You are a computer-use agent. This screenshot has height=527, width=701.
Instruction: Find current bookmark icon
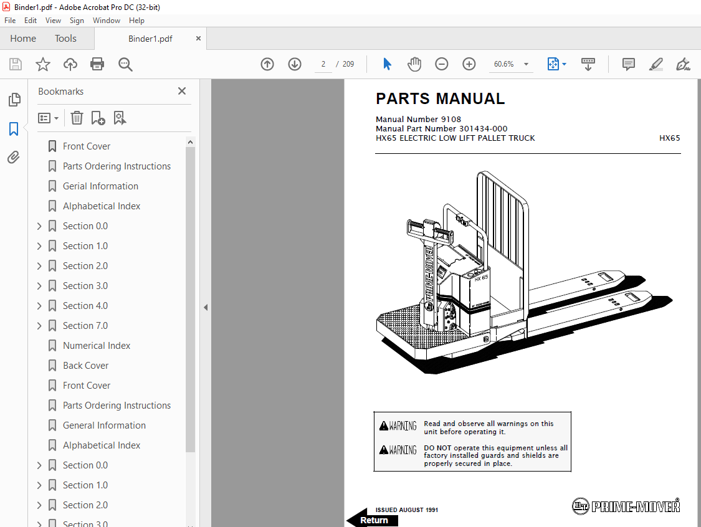(120, 118)
